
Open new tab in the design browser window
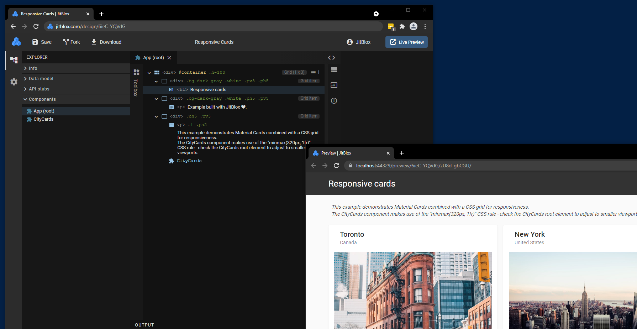101,14
